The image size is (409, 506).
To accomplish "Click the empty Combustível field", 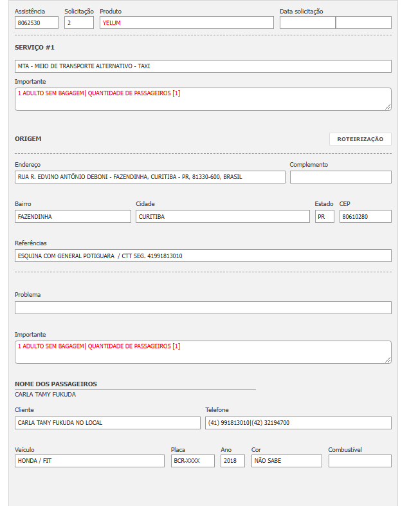I will (x=359, y=461).
